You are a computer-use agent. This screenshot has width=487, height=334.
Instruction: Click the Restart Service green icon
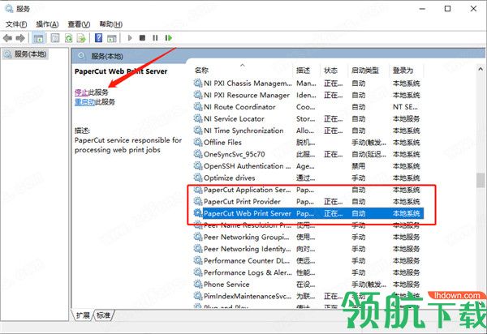pos(168,38)
